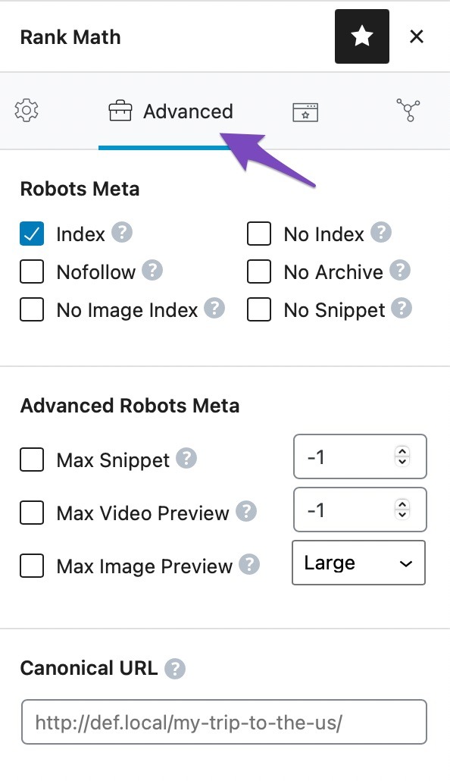Enable the No Index option
This screenshot has width=450, height=781.
click(x=259, y=234)
